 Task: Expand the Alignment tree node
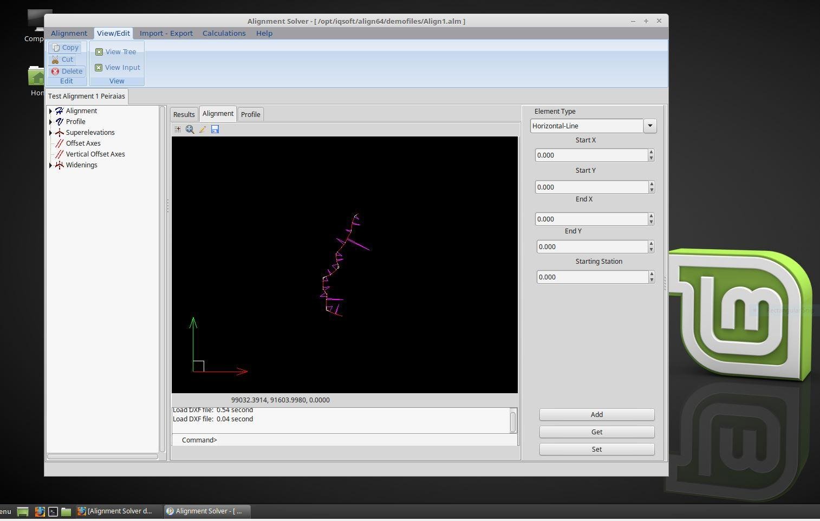(x=50, y=110)
